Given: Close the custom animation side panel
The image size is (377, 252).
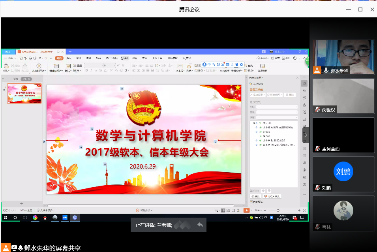Looking at the screenshot, I should (x=298, y=78).
